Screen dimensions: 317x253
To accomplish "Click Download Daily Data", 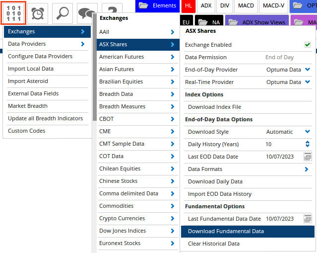I will click(x=248, y=181).
